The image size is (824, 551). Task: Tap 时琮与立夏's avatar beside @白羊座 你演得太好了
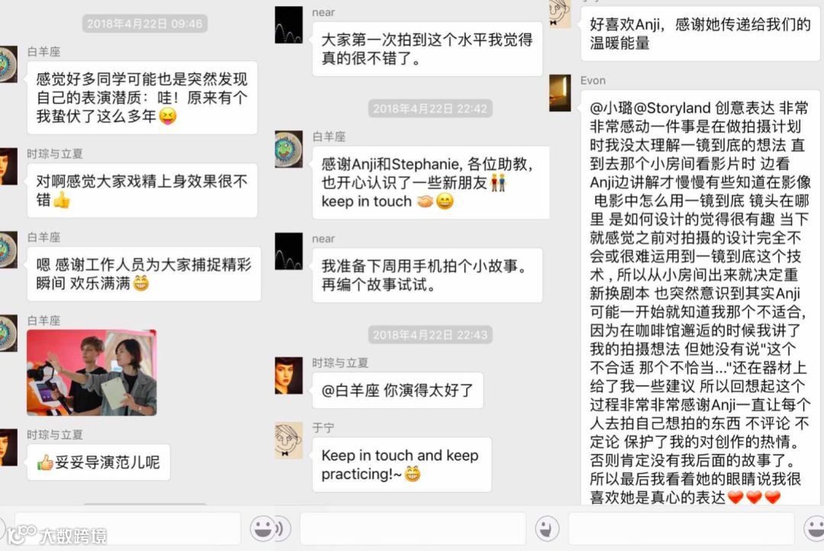(288, 375)
